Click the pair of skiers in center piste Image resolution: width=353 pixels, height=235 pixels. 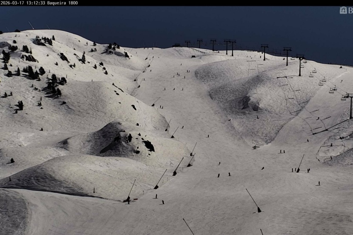pyautogui.click(x=224, y=175)
